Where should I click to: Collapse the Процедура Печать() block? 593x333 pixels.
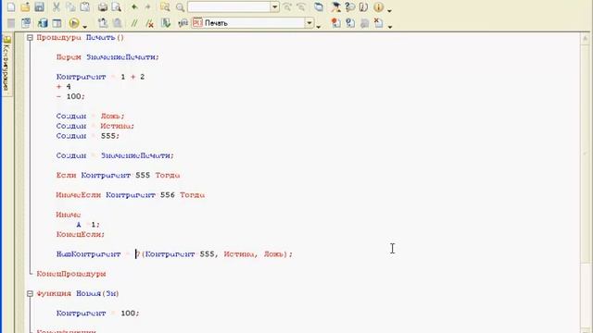click(30, 37)
